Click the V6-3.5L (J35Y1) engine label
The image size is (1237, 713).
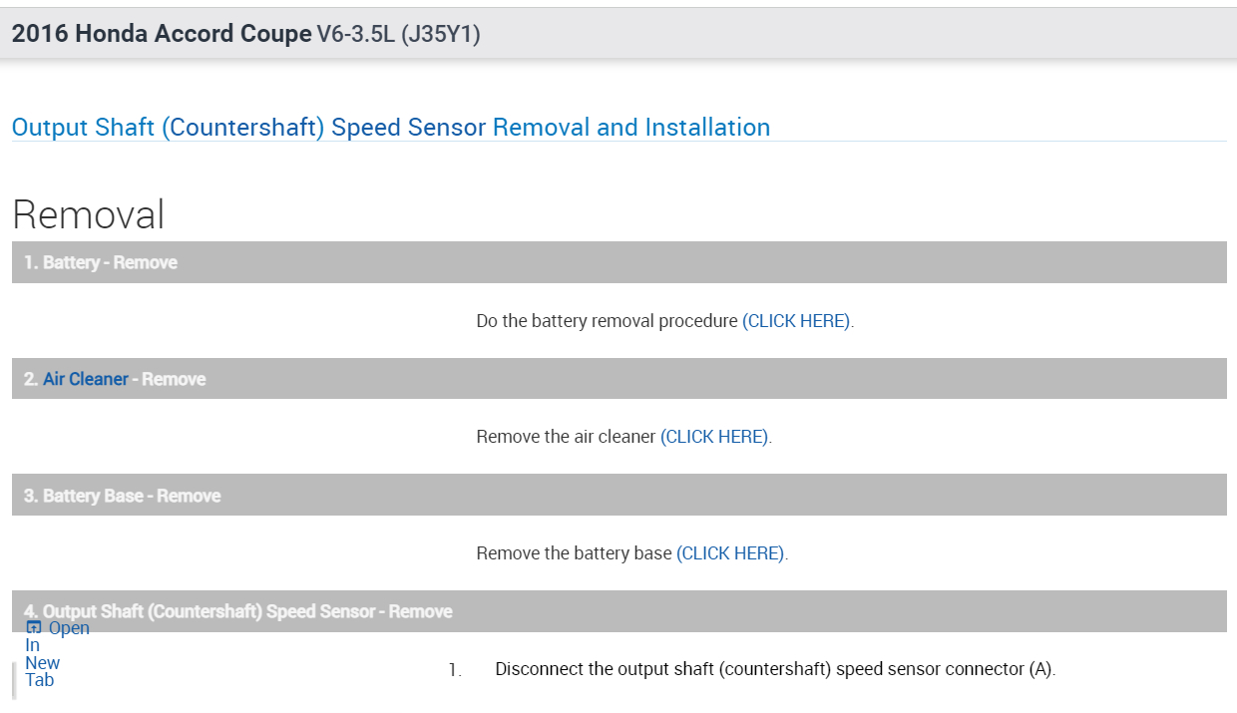pos(398,34)
